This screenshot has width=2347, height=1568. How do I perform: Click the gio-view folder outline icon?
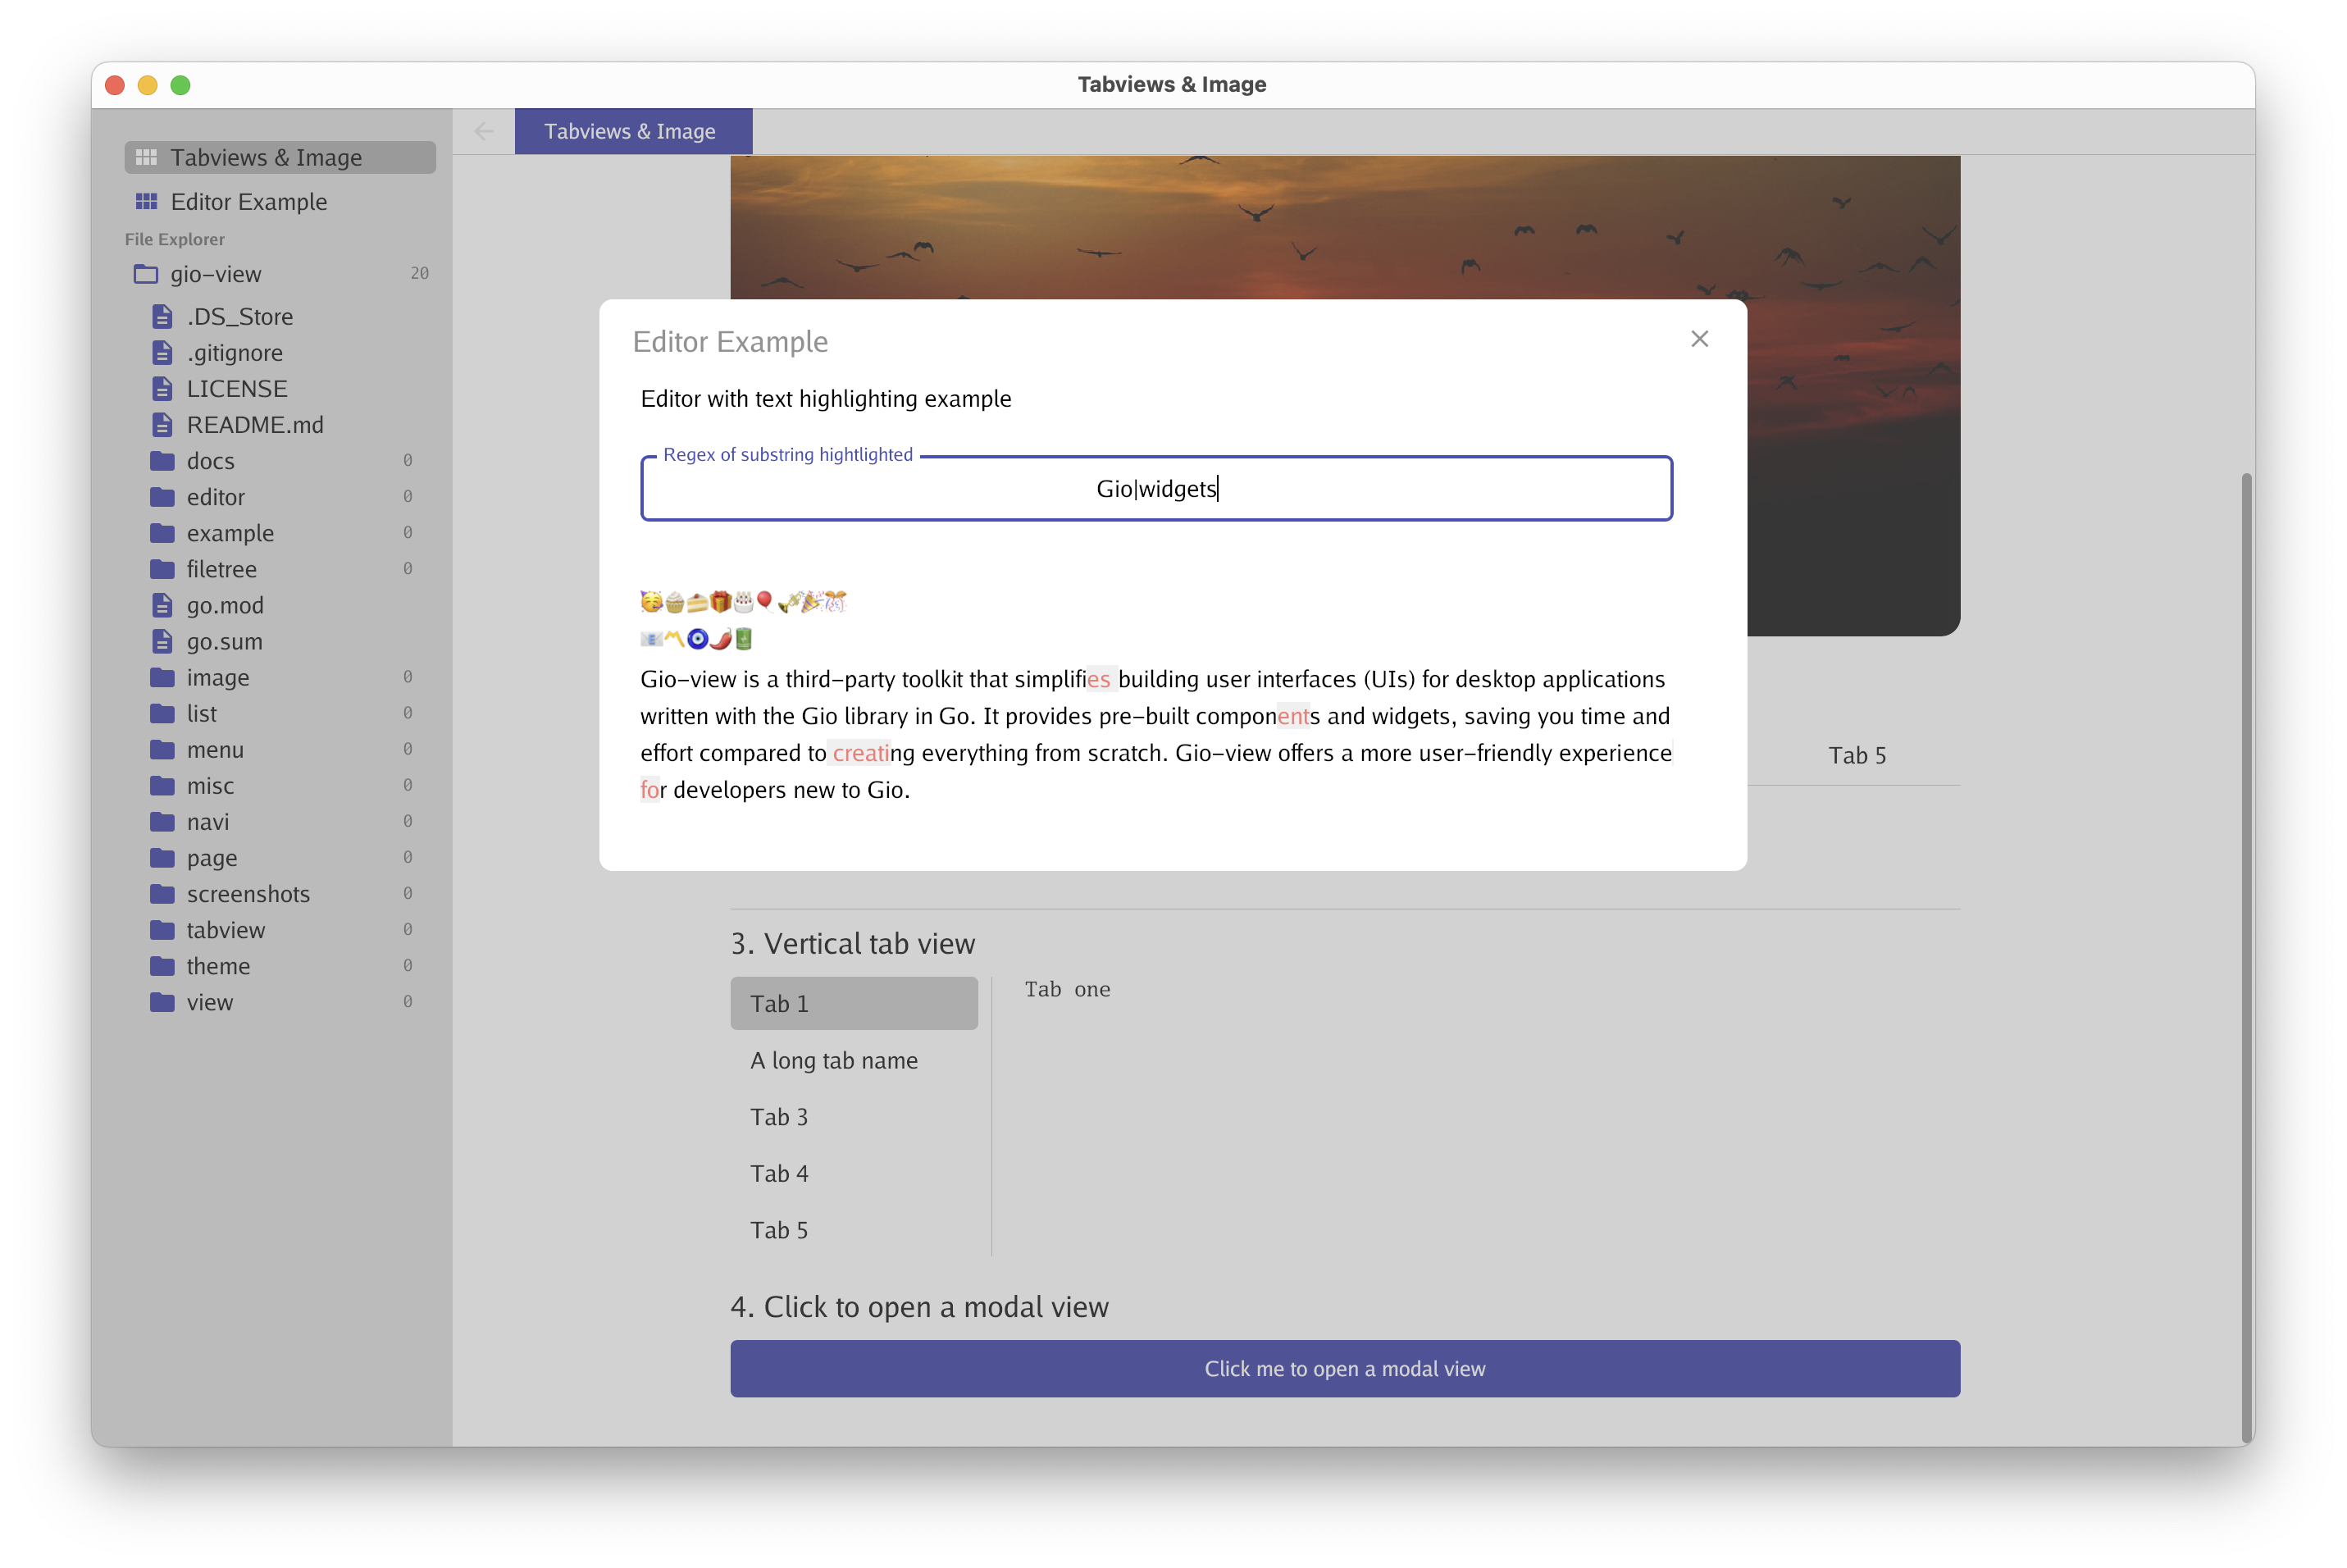(x=146, y=274)
